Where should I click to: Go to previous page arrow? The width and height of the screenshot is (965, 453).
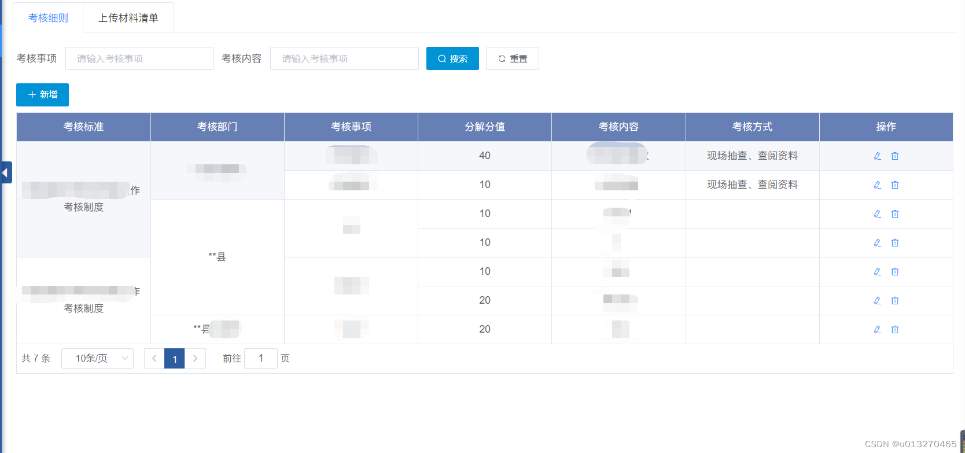pyautogui.click(x=154, y=359)
